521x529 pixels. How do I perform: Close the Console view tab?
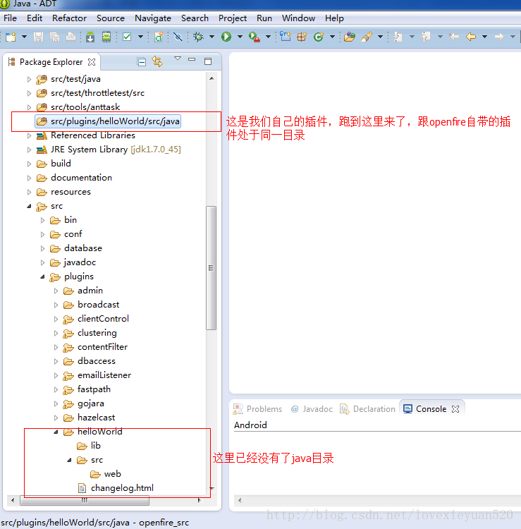455,409
